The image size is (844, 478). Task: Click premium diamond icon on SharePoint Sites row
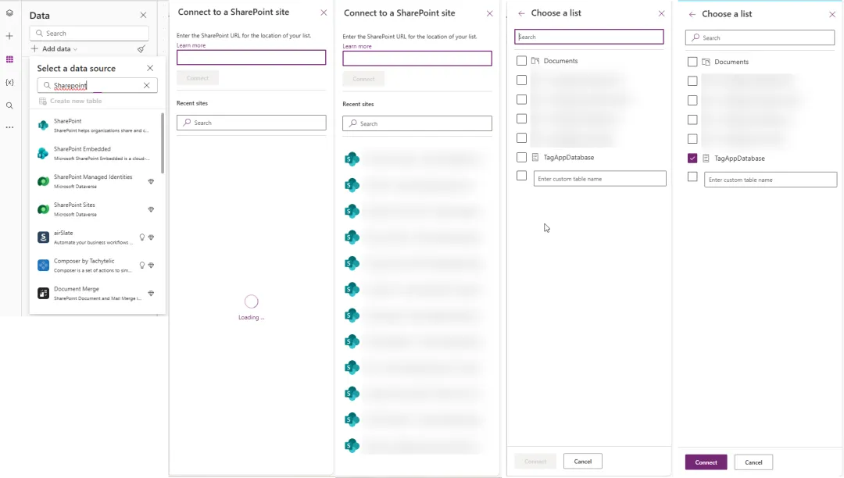coord(152,209)
